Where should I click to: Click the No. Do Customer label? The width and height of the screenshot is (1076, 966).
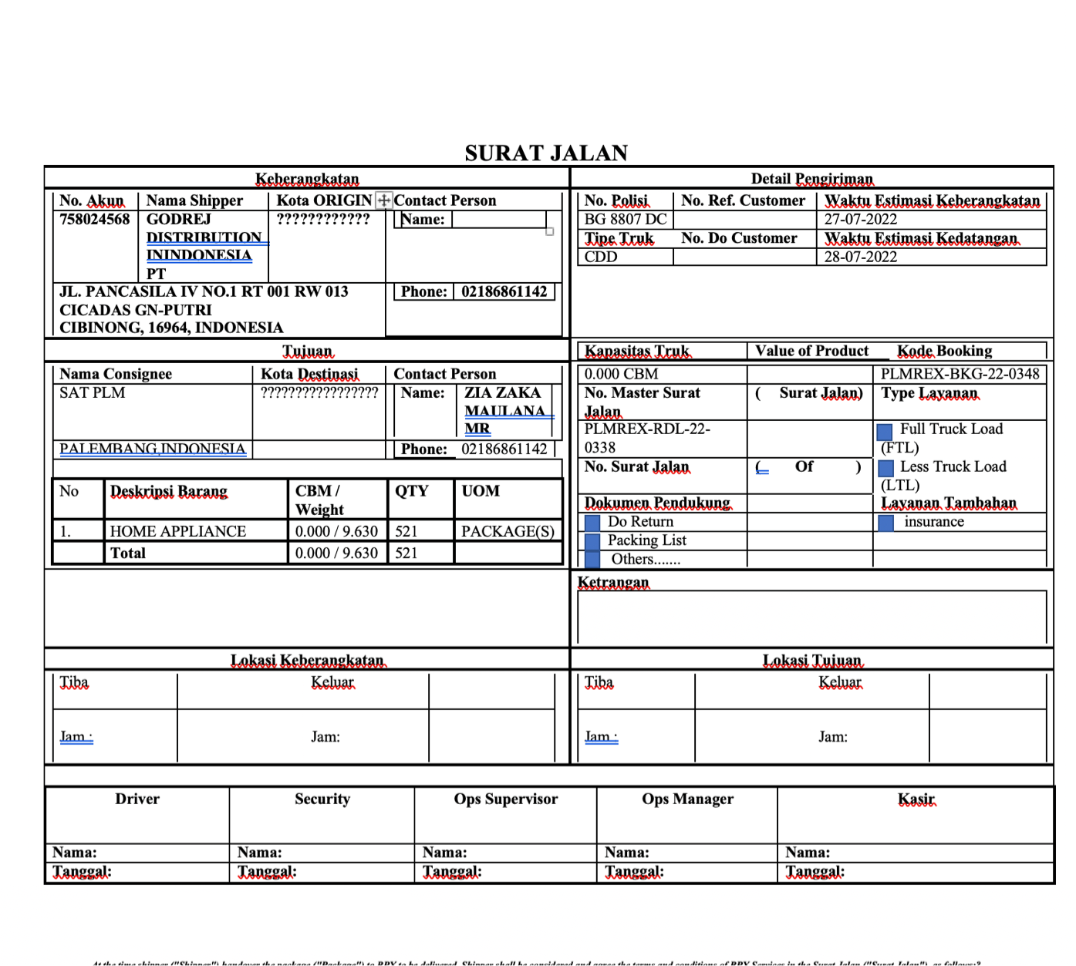pyautogui.click(x=739, y=238)
